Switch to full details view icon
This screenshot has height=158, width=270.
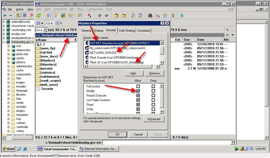pos(56,15)
